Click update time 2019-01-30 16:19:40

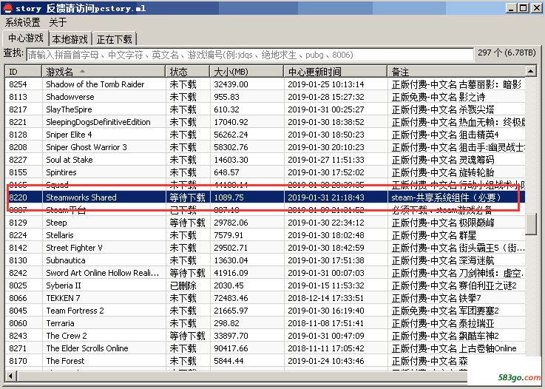pyautogui.click(x=326, y=311)
